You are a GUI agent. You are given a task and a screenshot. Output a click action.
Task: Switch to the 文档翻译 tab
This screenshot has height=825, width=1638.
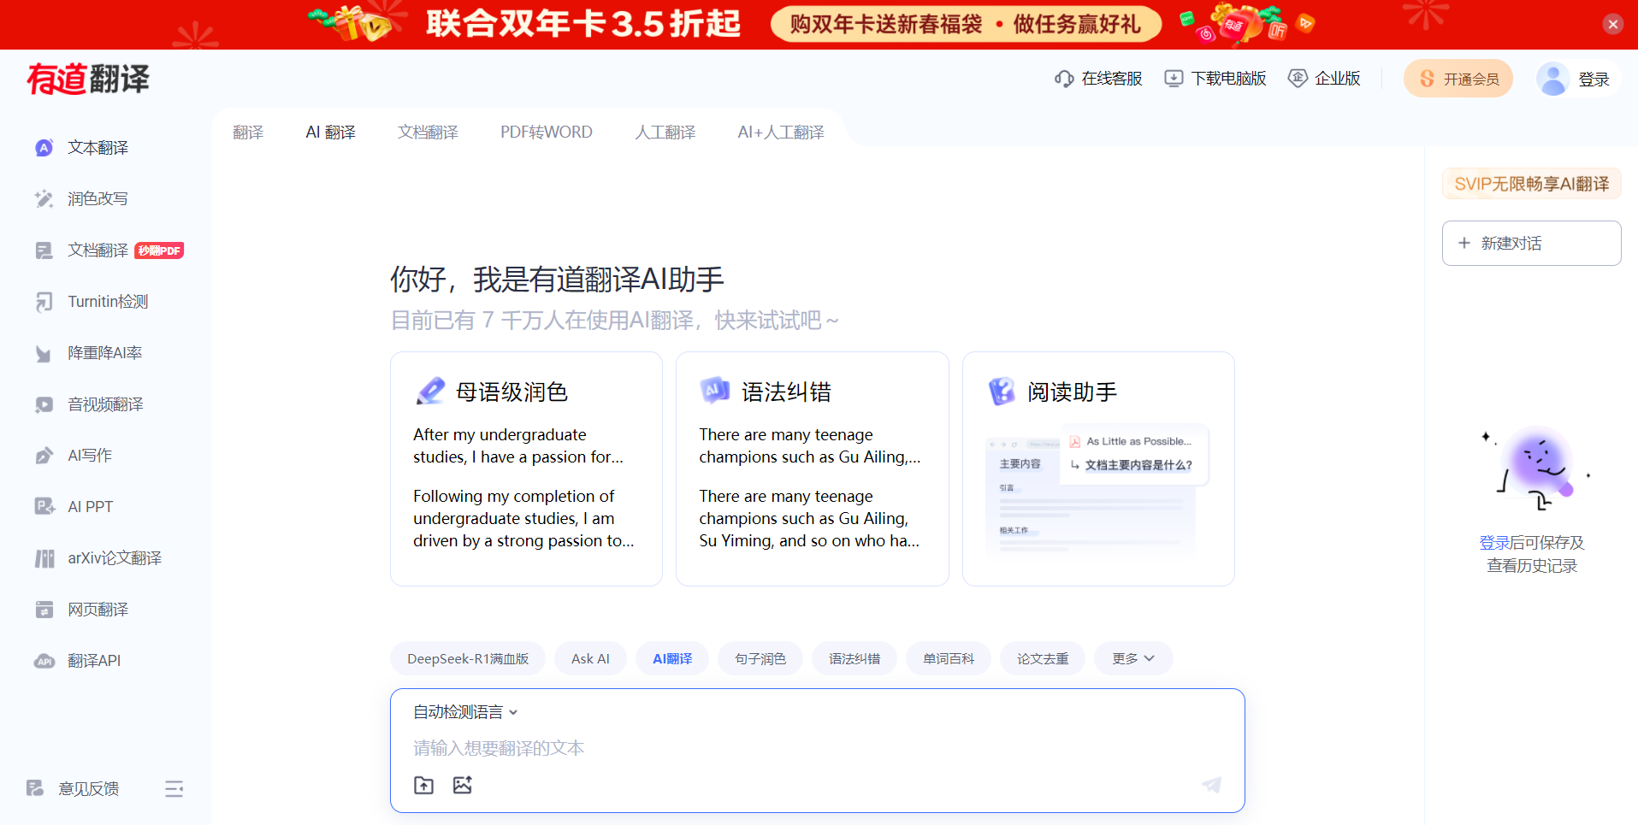[428, 133]
